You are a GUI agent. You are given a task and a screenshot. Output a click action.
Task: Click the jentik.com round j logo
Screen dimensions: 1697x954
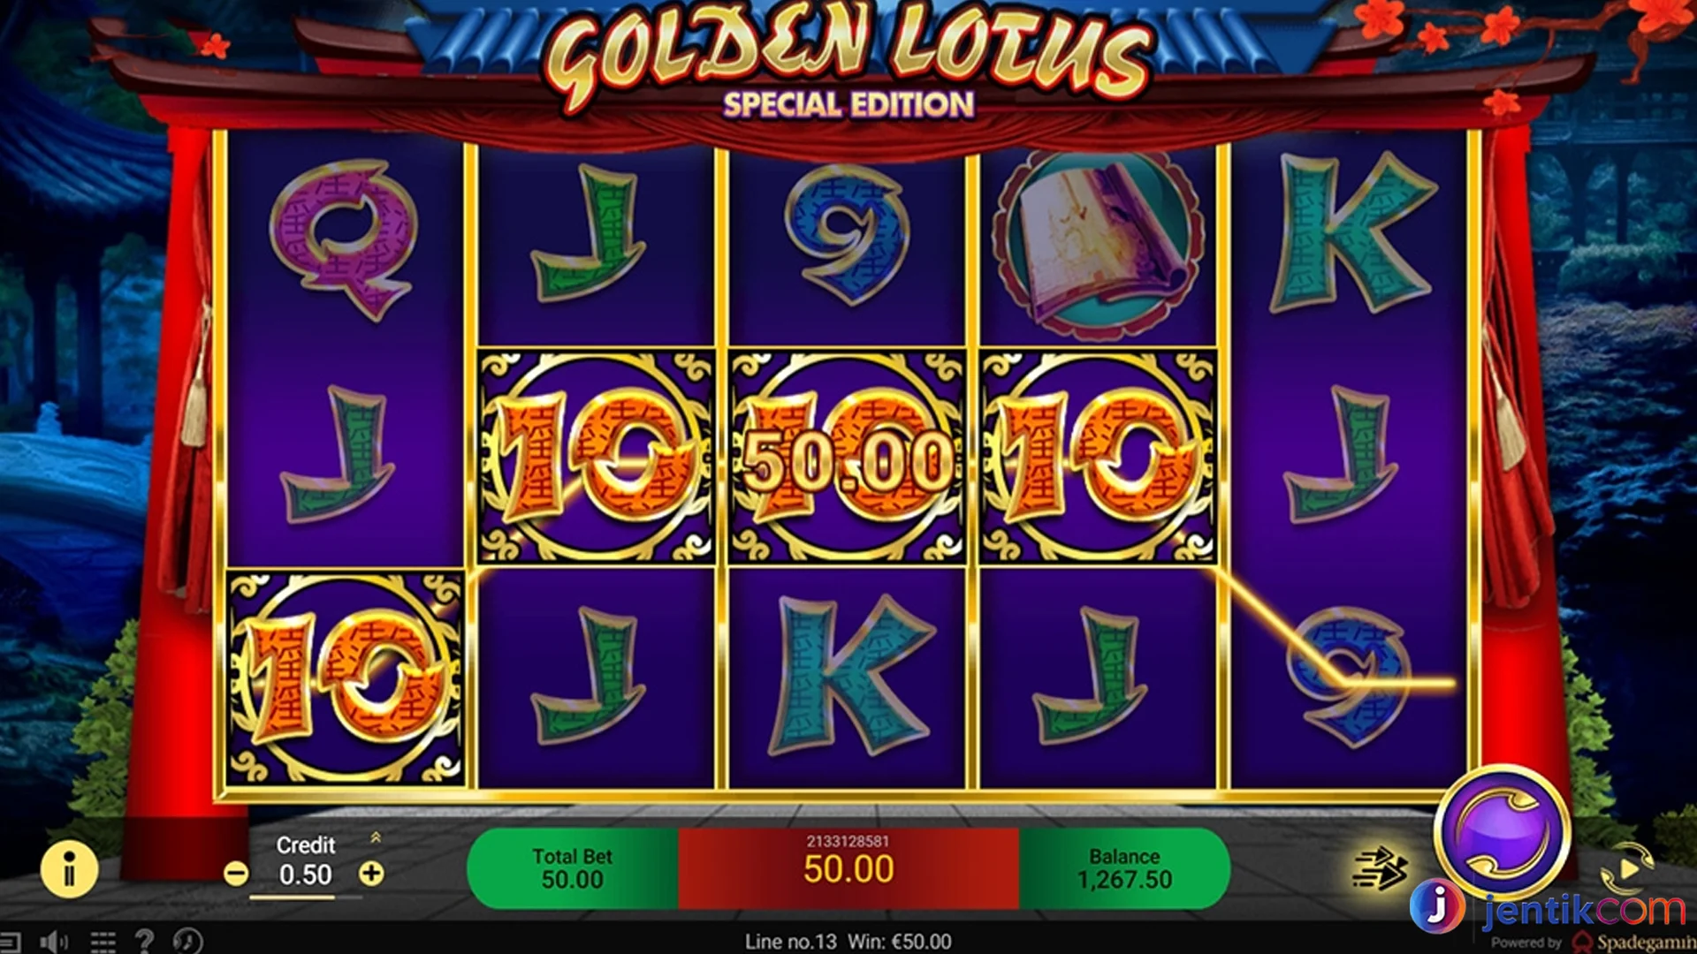tap(1436, 906)
